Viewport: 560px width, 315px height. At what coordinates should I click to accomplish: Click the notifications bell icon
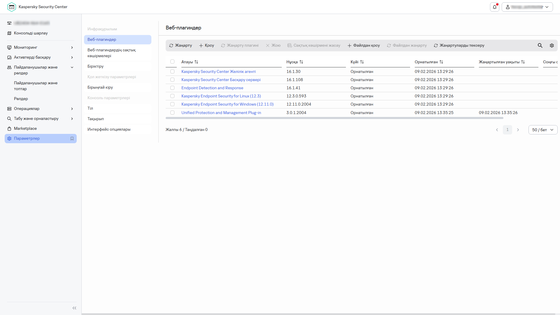click(x=495, y=7)
